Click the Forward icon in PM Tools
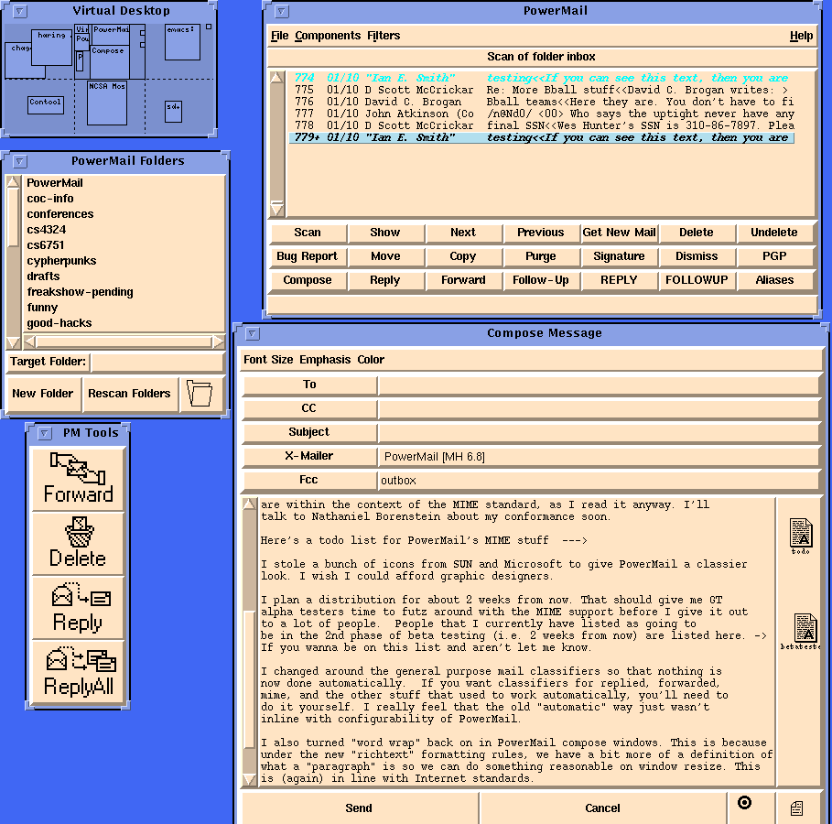Screen dimensions: 832x824 click(x=78, y=479)
